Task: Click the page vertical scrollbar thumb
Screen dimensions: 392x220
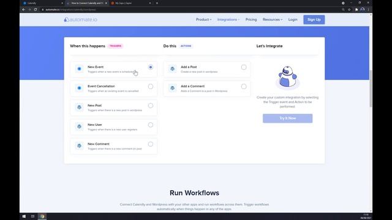Action: 371,89
